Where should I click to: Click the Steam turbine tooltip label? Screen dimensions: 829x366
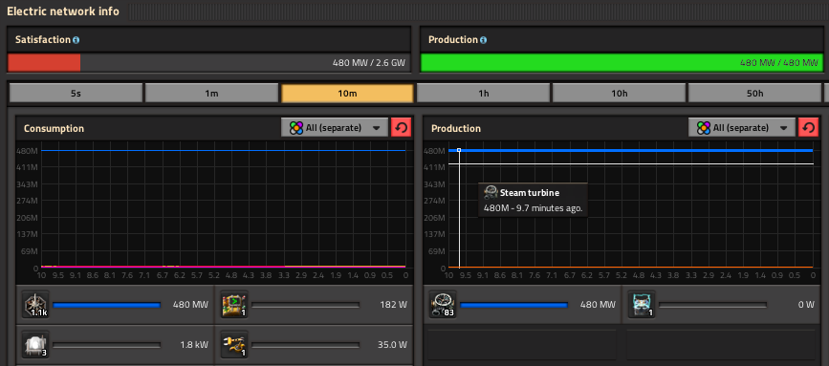529,193
